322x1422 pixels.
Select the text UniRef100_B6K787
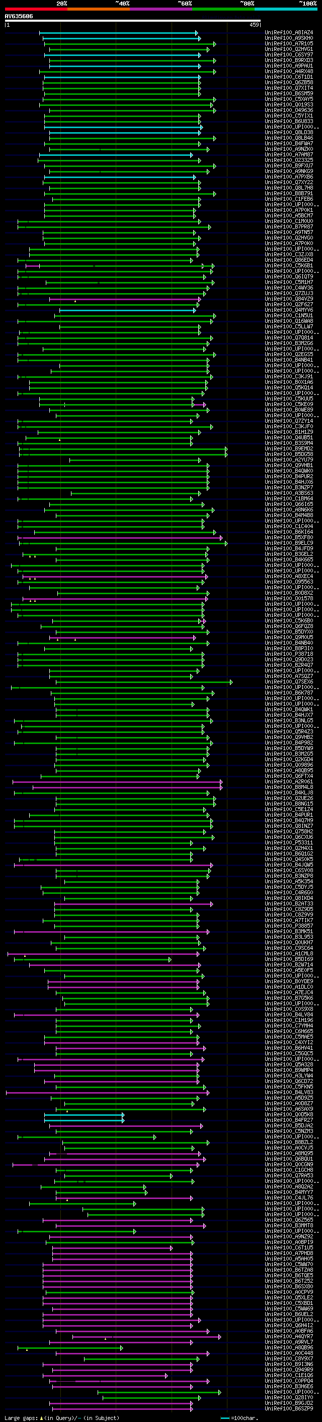[289, 693]
